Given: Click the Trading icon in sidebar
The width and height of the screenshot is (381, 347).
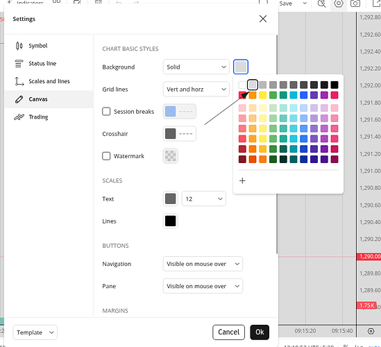Looking at the screenshot, I should 19,117.
